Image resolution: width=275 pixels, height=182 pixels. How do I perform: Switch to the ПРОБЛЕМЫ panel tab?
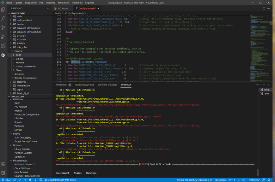pos(61,85)
